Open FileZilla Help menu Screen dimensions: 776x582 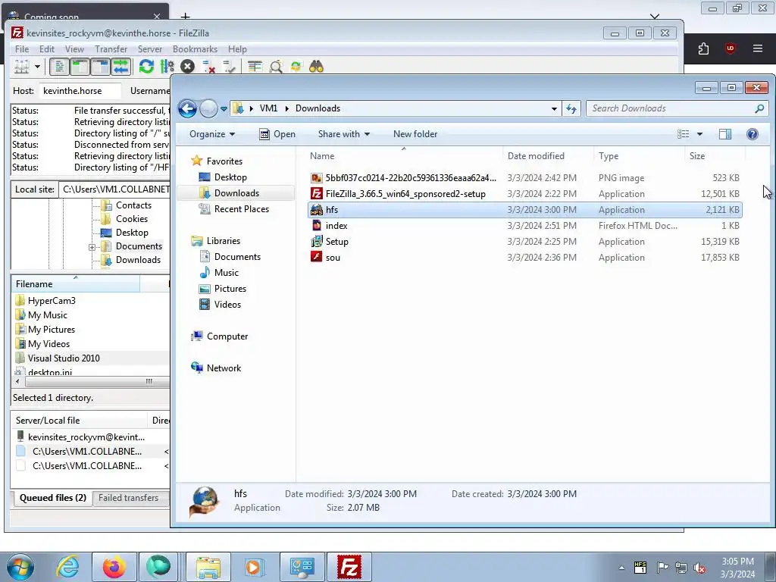click(x=237, y=49)
